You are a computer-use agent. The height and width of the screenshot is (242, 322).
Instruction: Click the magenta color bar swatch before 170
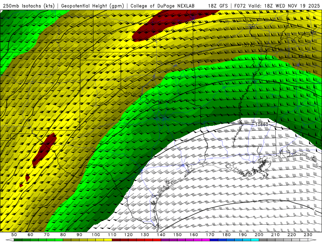click(x=206, y=240)
